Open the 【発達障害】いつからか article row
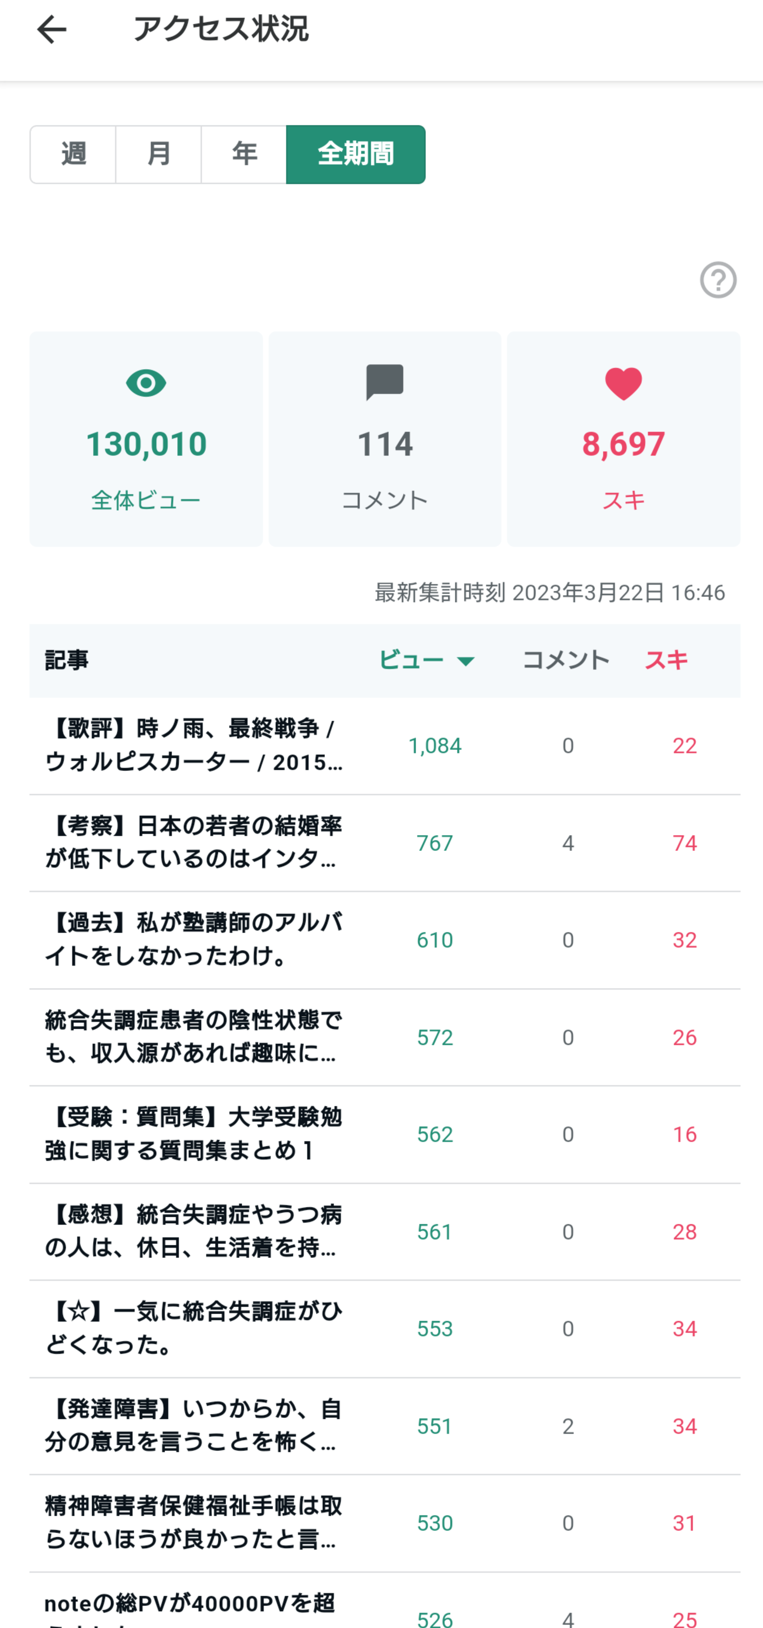763x1628 pixels. 194,1426
